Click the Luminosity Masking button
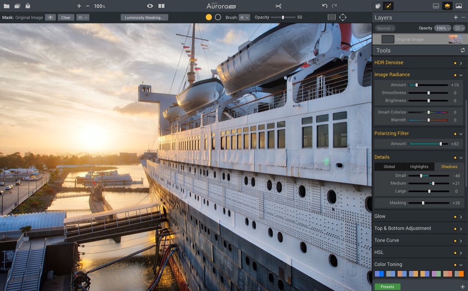This screenshot has height=291, width=468. tap(144, 17)
